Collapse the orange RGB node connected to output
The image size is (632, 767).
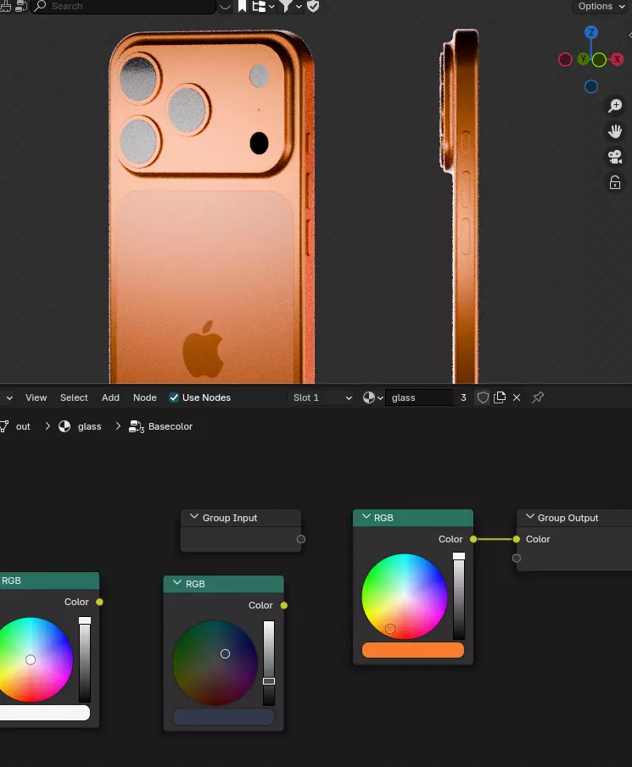click(x=366, y=516)
